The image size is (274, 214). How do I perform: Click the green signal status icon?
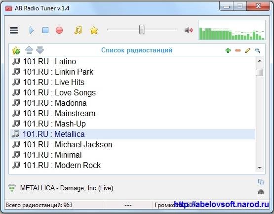12,188
